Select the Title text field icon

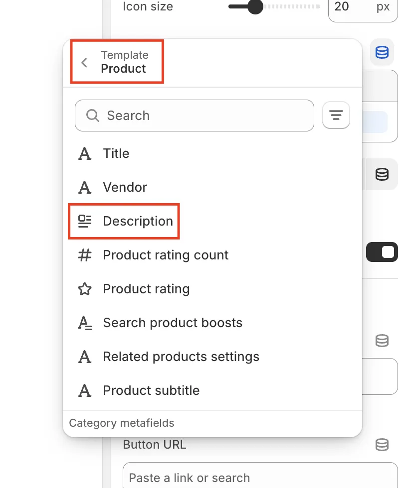coord(84,153)
